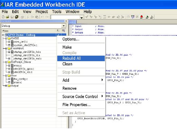Expand the Output folder node
Screen dimensions: 177x129
pos(6,86)
